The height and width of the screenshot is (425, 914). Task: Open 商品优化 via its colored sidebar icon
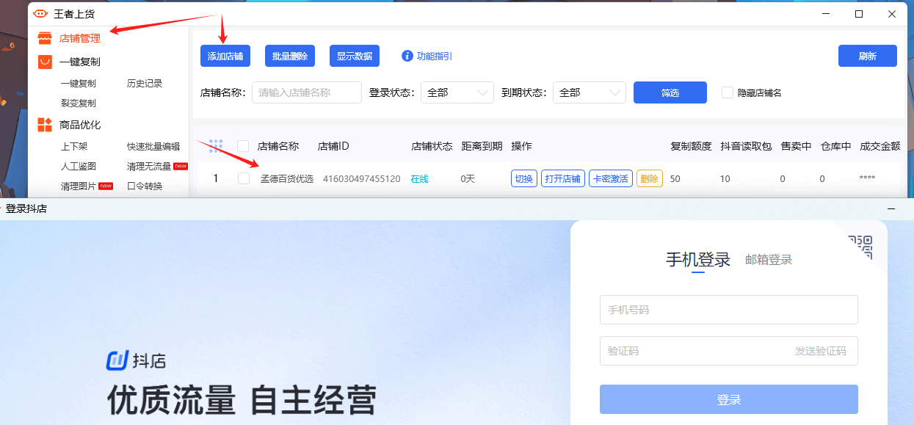click(x=44, y=124)
